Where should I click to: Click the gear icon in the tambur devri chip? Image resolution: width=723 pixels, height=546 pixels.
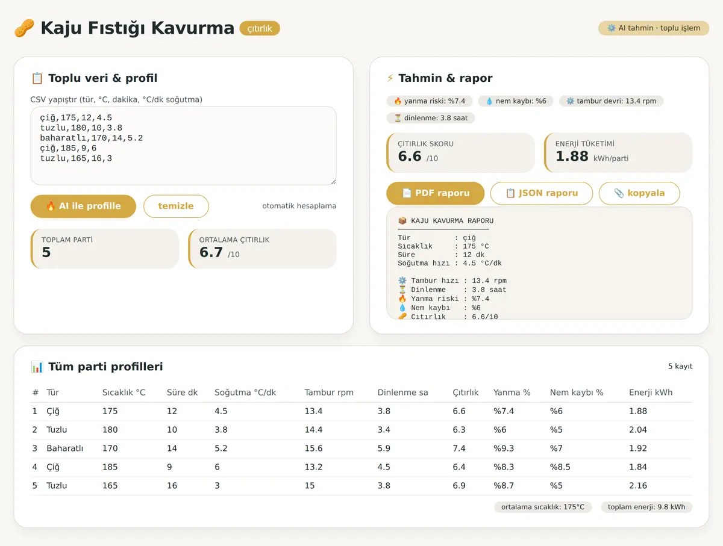(x=570, y=101)
